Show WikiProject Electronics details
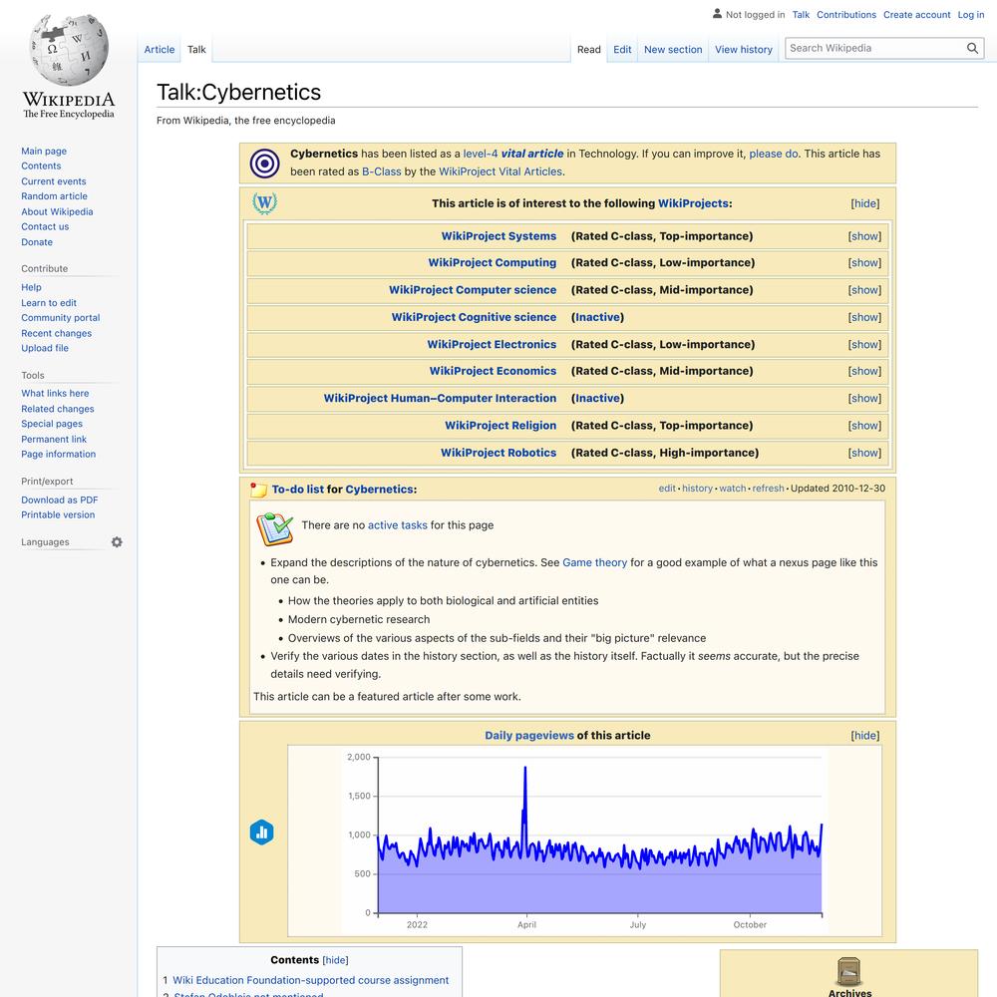 click(x=864, y=345)
